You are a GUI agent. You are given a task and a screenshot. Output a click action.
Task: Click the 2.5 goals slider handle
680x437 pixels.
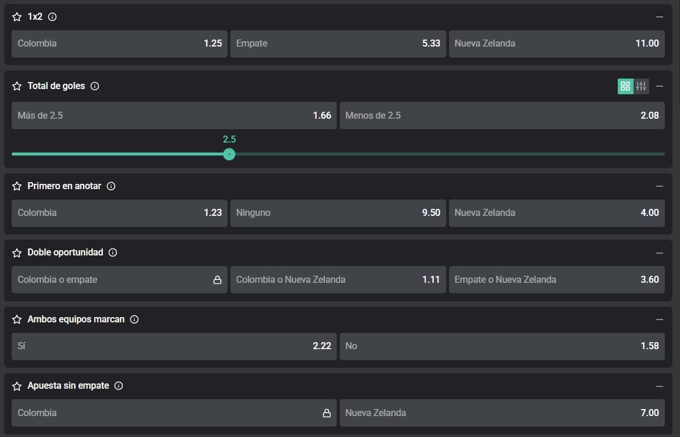(x=229, y=154)
